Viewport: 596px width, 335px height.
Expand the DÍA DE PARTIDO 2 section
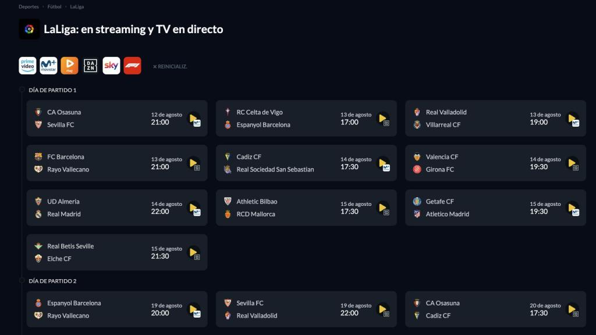[54, 280]
